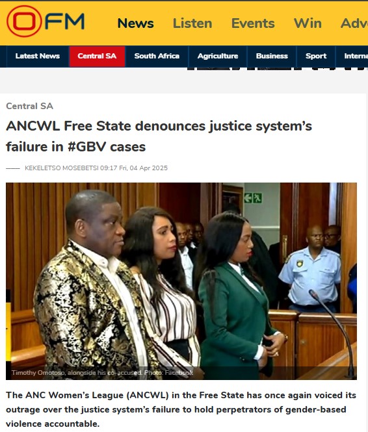Viewport: 368px width, 432px height.
Task: Select the Central SA tab
Action: pos(97,57)
